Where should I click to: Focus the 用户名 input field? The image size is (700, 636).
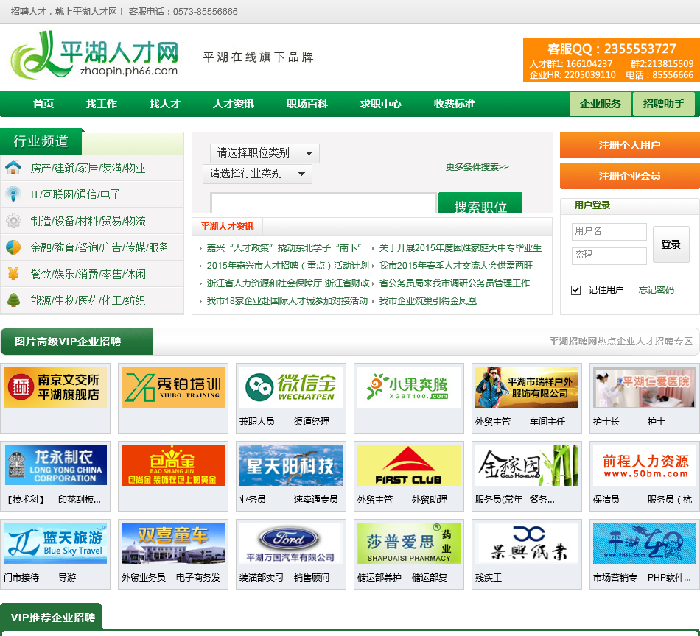point(609,231)
